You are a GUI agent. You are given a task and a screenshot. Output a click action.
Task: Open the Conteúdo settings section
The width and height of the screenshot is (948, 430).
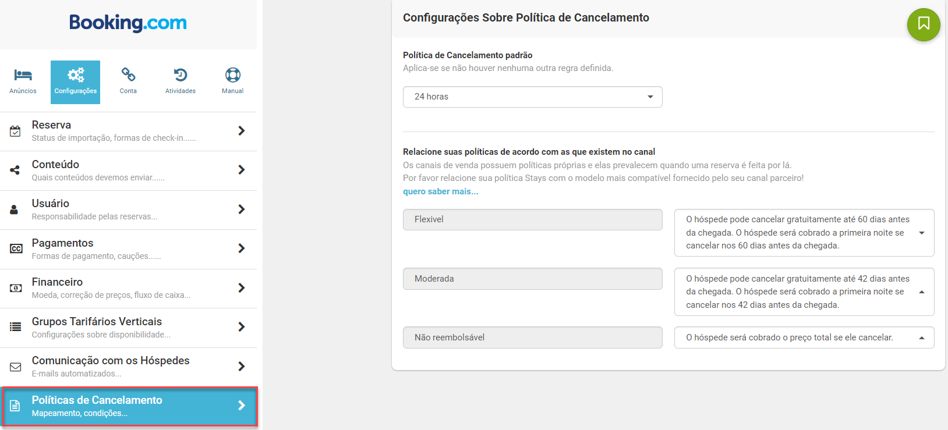tap(128, 170)
